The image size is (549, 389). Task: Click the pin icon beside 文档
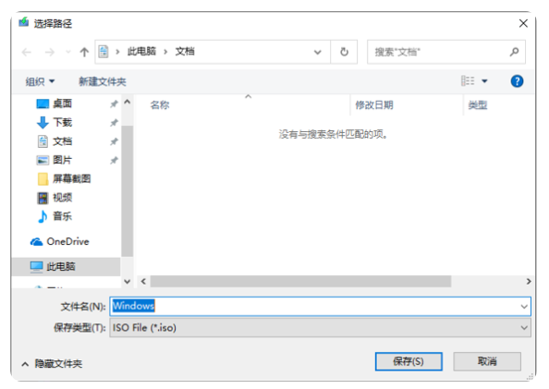coord(114,141)
